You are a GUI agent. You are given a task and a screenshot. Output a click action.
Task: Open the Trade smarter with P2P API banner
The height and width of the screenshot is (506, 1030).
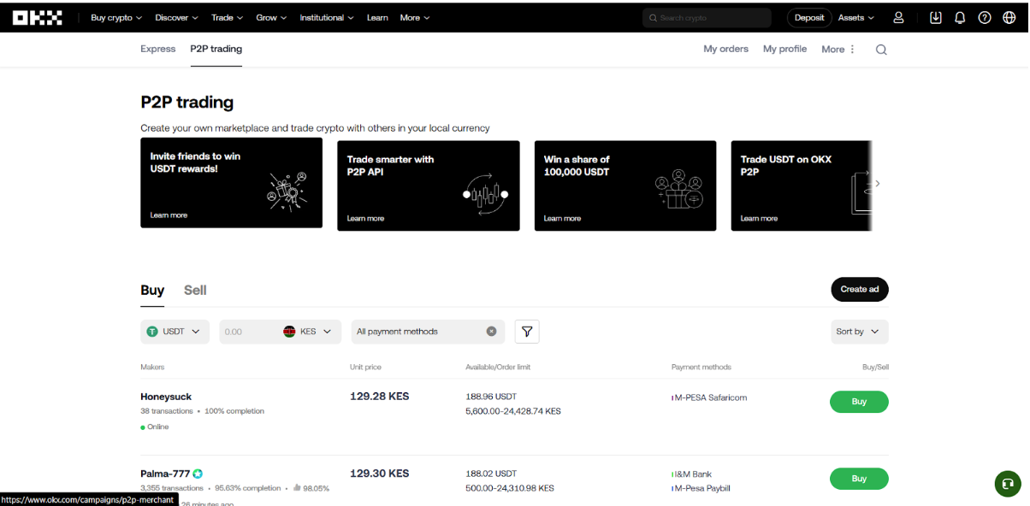[x=429, y=185]
